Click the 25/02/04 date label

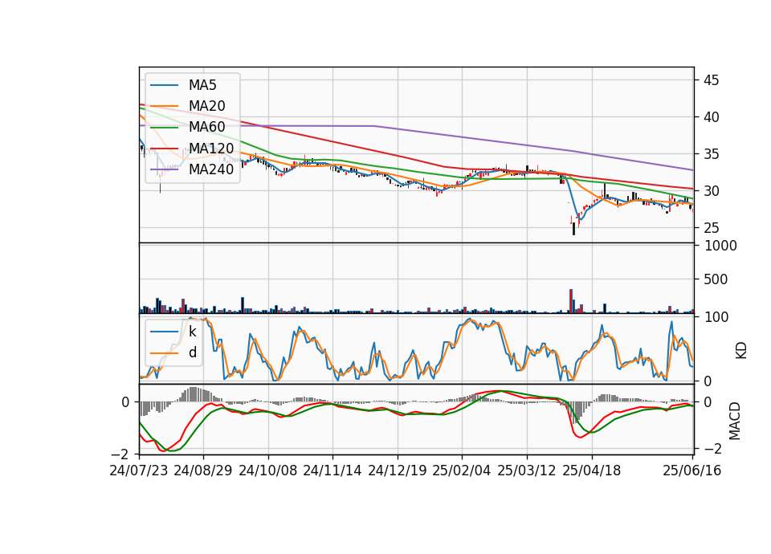click(462, 470)
